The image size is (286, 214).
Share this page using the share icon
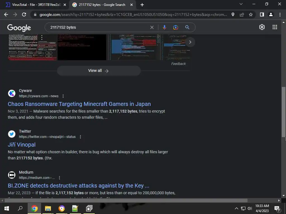pyautogui.click(x=242, y=14)
